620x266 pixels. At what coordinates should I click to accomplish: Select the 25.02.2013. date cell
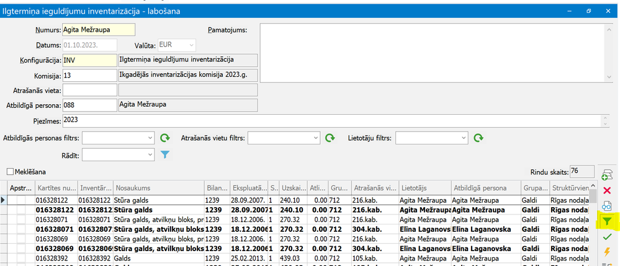pyautogui.click(x=249, y=259)
